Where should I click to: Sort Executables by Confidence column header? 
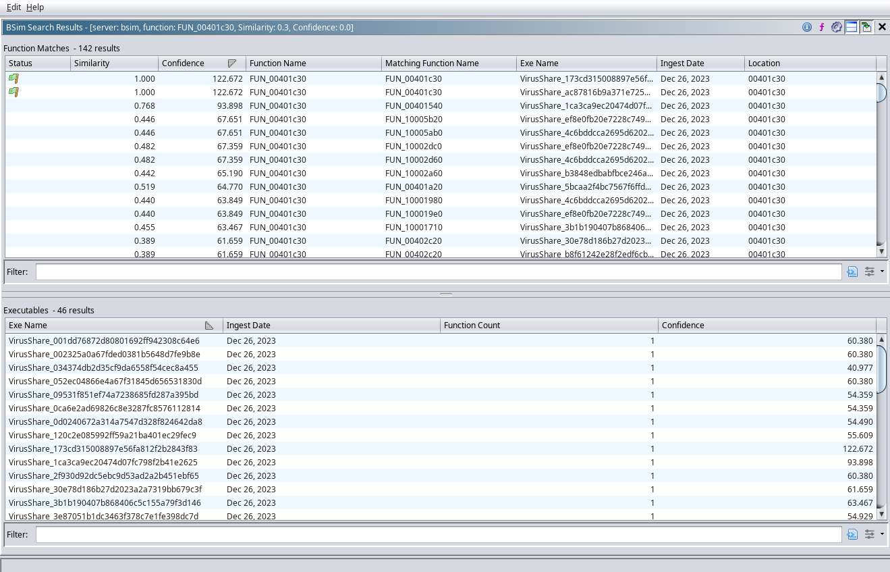(x=767, y=326)
